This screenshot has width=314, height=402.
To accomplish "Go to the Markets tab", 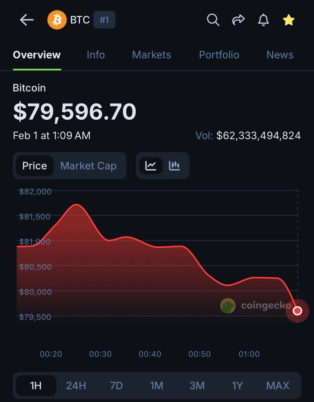I will 152,55.
